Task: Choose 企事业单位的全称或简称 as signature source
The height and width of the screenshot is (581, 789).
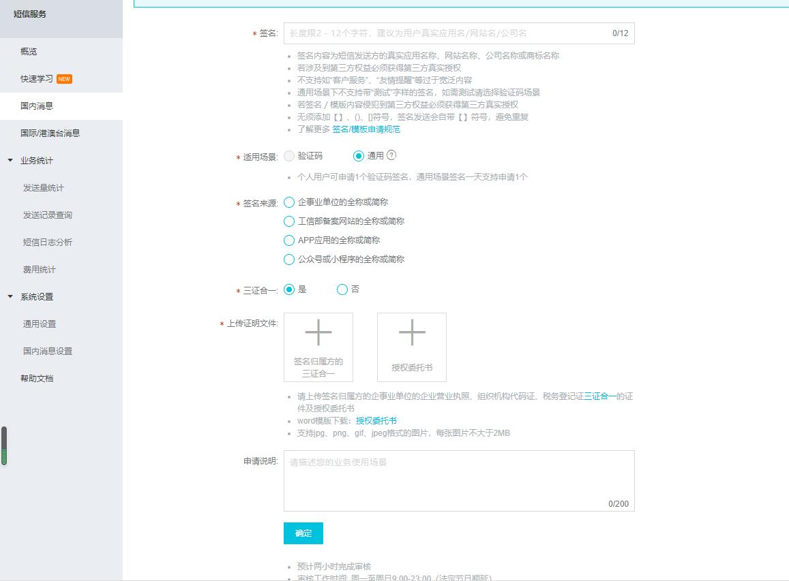Action: pos(289,202)
